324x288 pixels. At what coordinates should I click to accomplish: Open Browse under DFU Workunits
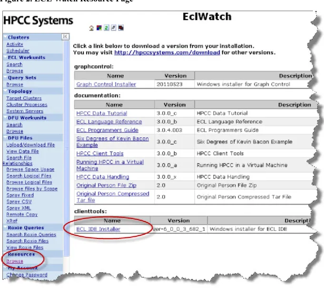click(15, 131)
